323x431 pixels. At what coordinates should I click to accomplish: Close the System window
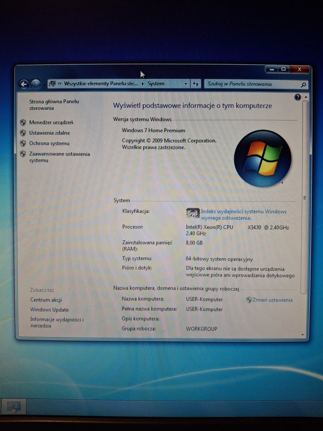click(299, 69)
